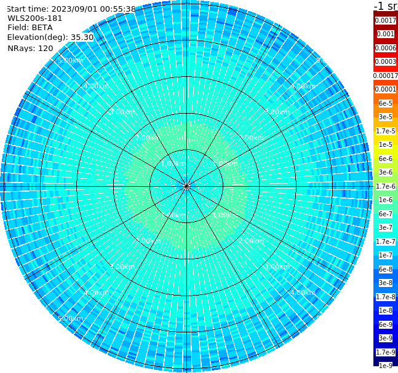Select the 1.7e-5 colorbar tick label
The image size is (398, 373).
point(386,131)
